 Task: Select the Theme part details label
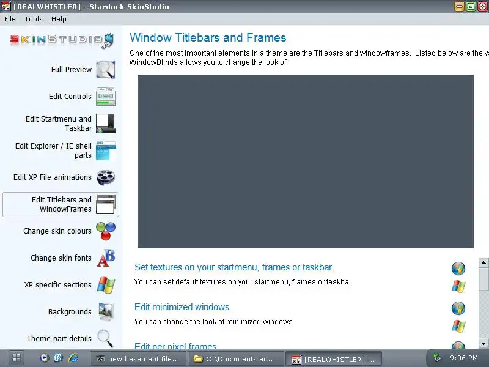click(59, 339)
